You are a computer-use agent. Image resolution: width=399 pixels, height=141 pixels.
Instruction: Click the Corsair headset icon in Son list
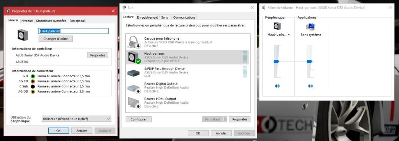pos(134,42)
